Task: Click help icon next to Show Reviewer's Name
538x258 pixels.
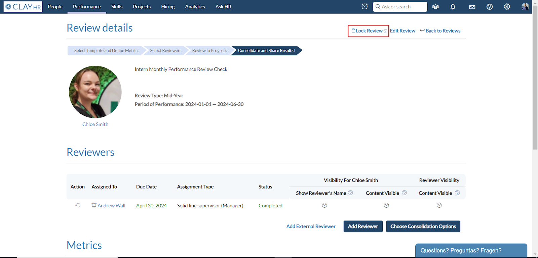Action: pos(350,193)
